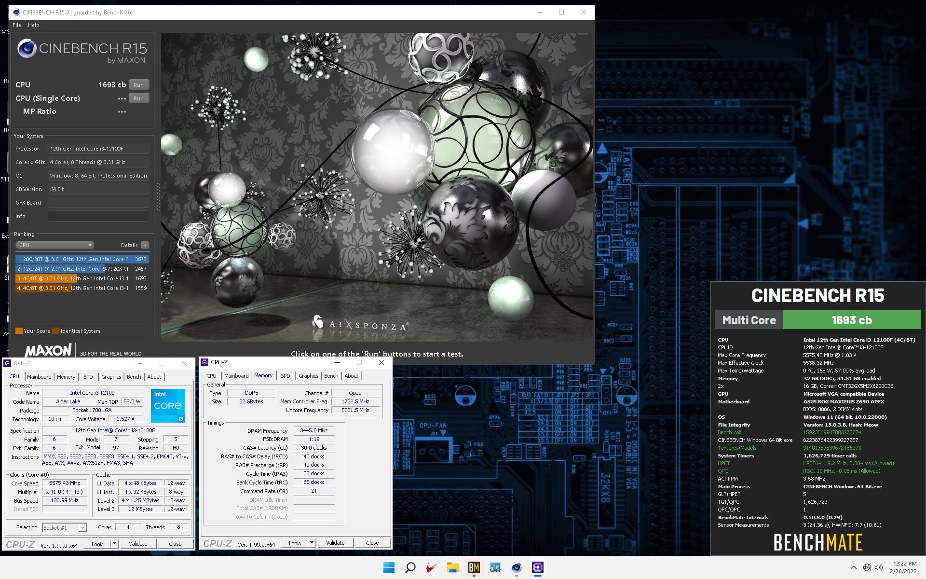This screenshot has height=579, width=926.
Task: Open the Windows Start menu
Action: point(389,567)
